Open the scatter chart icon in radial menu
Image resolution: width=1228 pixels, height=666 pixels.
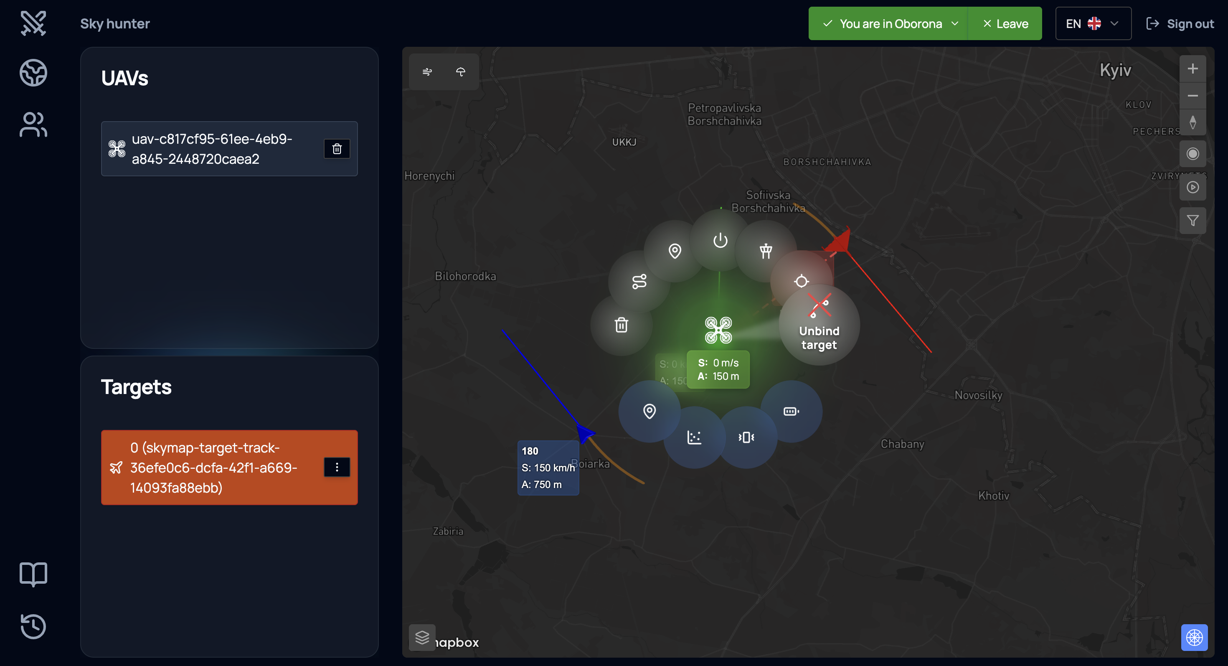(694, 437)
